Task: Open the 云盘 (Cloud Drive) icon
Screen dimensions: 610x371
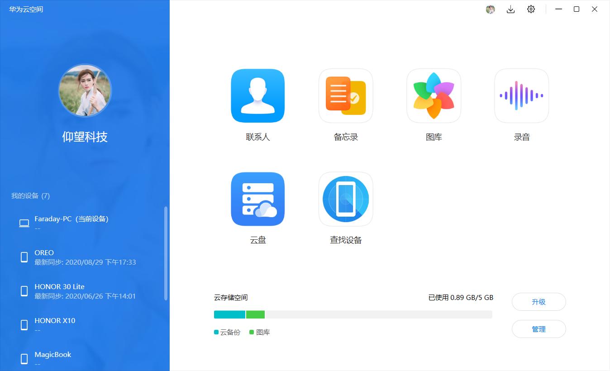Action: (x=257, y=199)
